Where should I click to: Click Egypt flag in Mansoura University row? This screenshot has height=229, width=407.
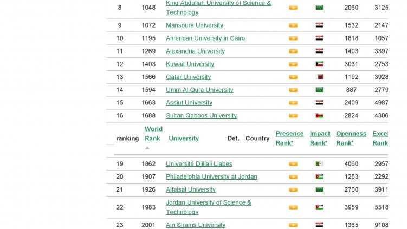pyautogui.click(x=319, y=25)
